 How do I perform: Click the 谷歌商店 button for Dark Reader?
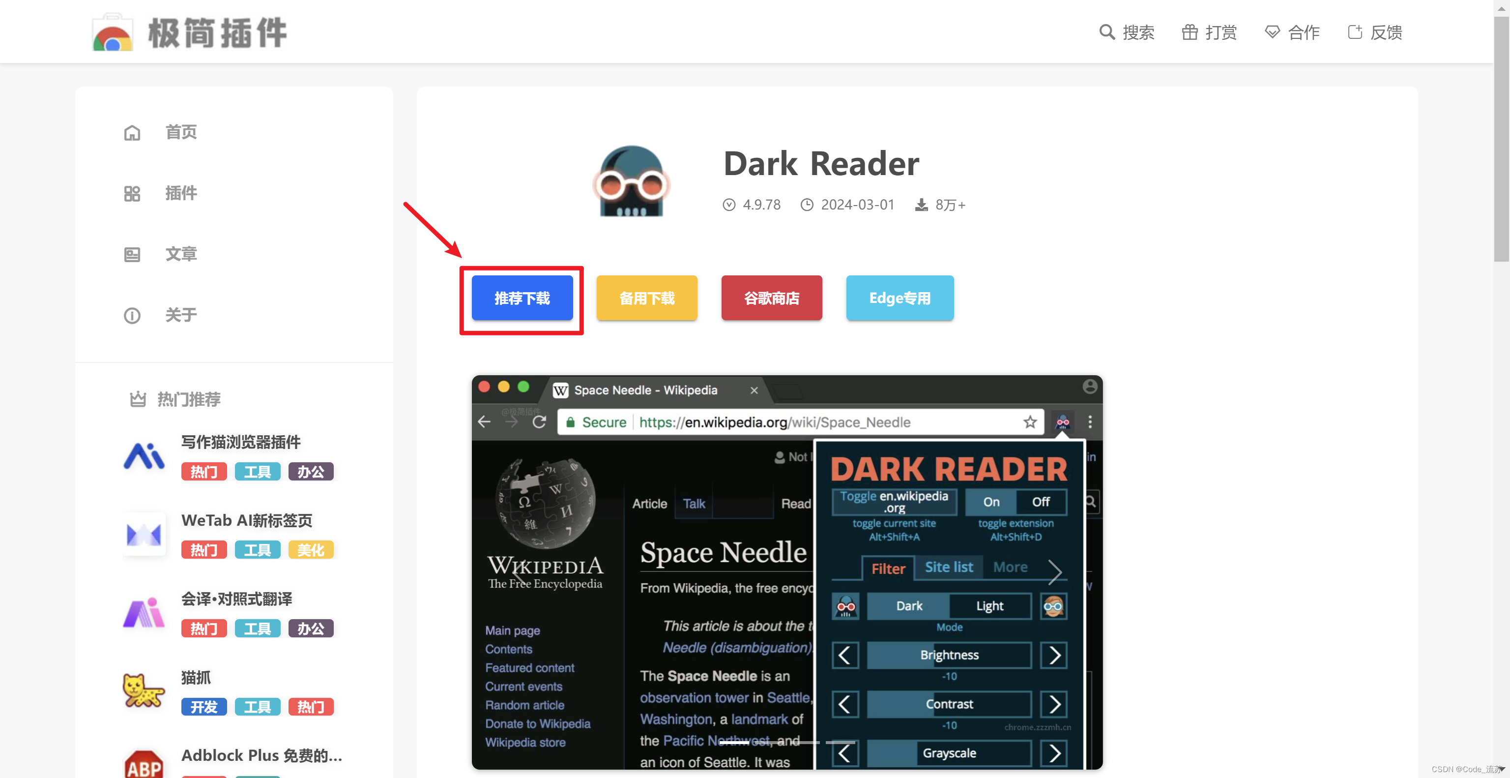point(773,298)
